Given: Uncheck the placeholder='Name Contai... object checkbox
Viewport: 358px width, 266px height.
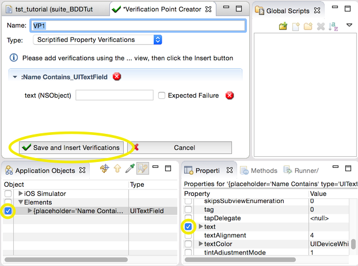Looking at the screenshot, I should click(8, 211).
